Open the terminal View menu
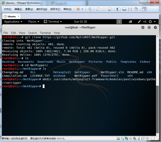The height and width of the screenshot is (142, 161). click(x=22, y=33)
